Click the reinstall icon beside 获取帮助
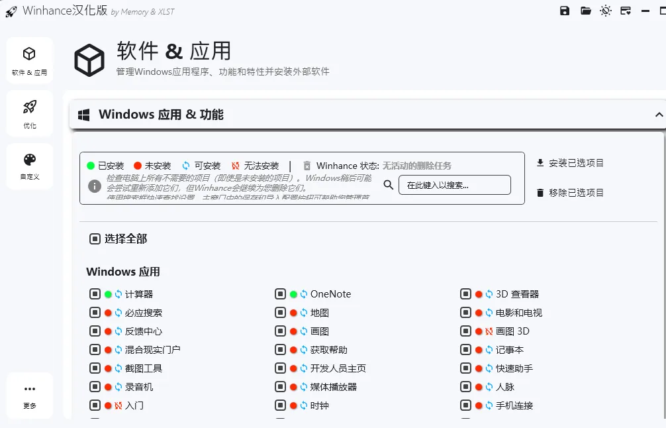This screenshot has width=666, height=428. pos(304,350)
